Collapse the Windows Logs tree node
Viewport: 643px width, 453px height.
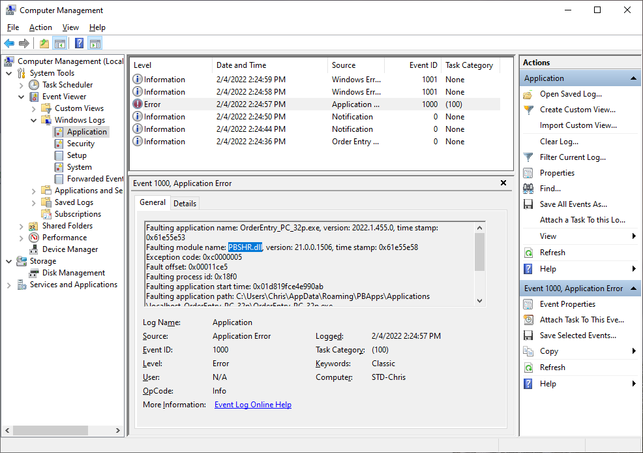[x=34, y=120]
